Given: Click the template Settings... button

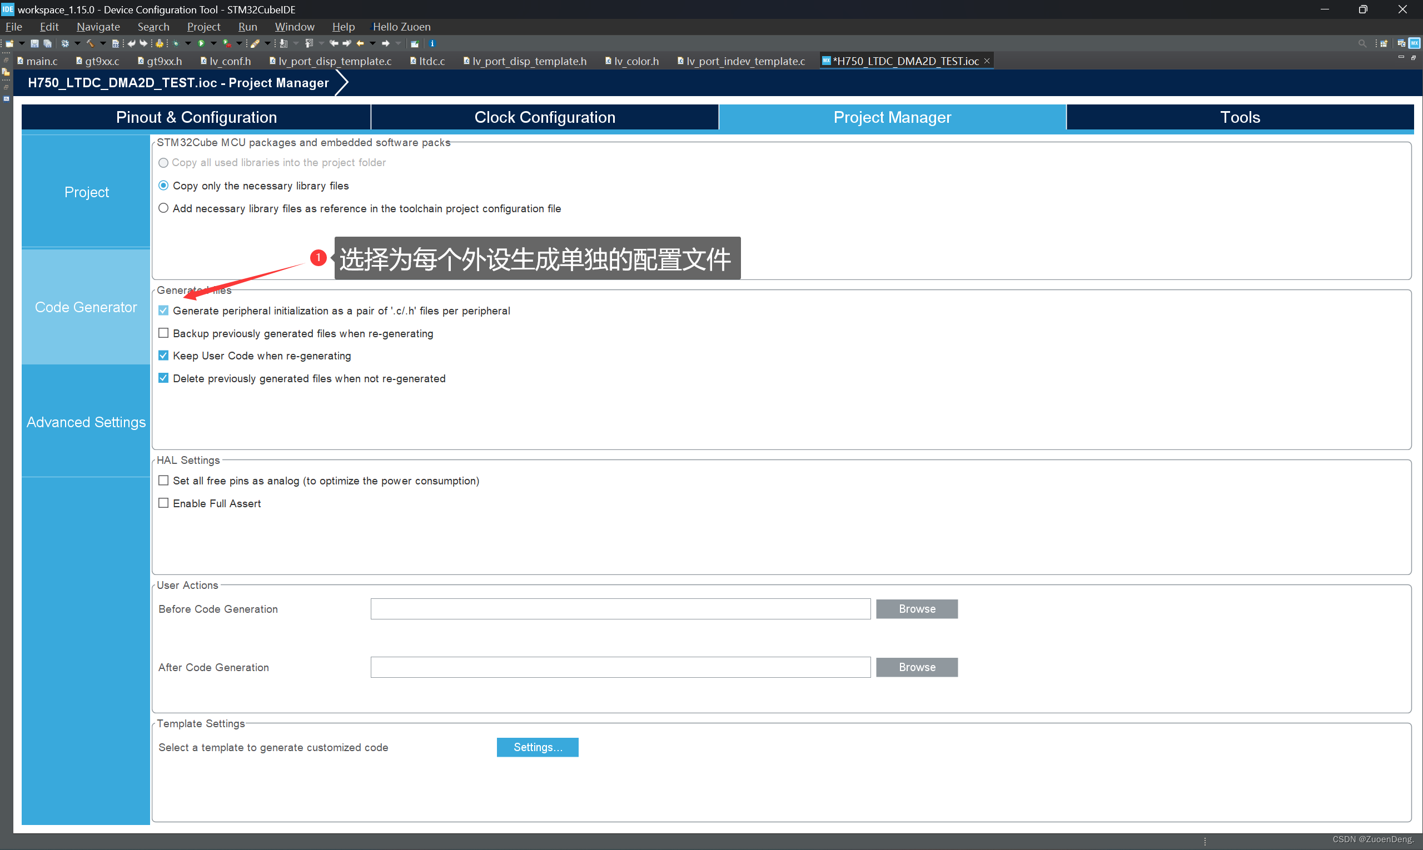Looking at the screenshot, I should [537, 747].
